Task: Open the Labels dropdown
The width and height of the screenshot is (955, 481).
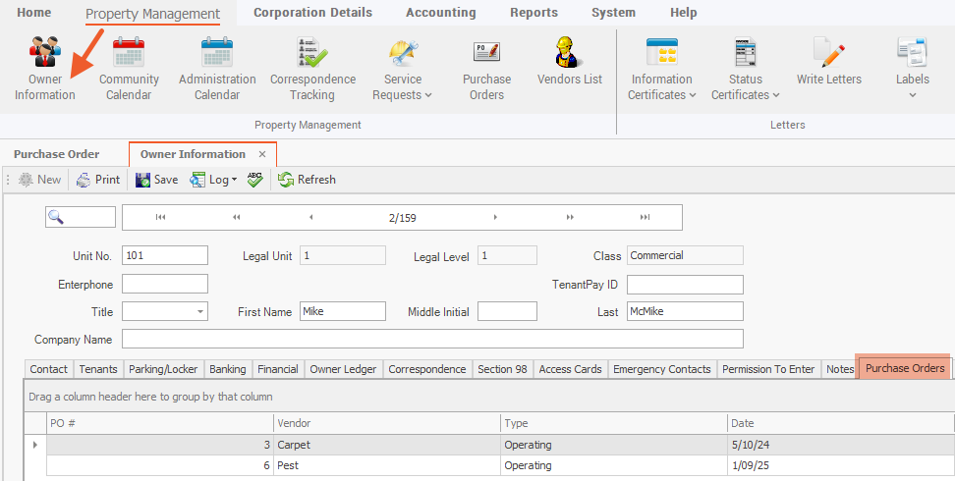Action: [912, 68]
